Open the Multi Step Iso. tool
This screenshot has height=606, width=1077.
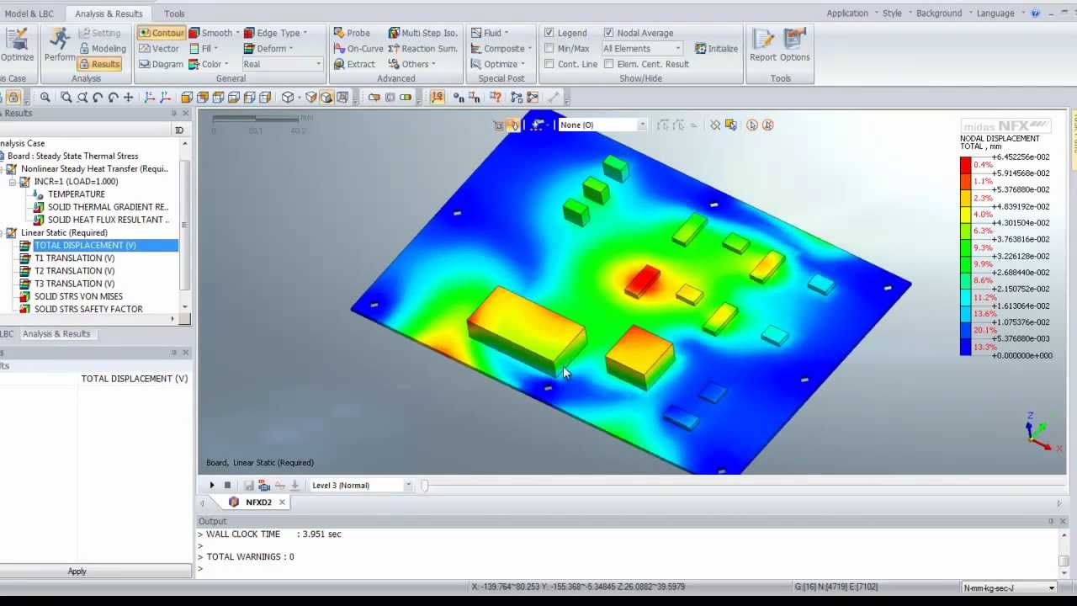(x=423, y=33)
